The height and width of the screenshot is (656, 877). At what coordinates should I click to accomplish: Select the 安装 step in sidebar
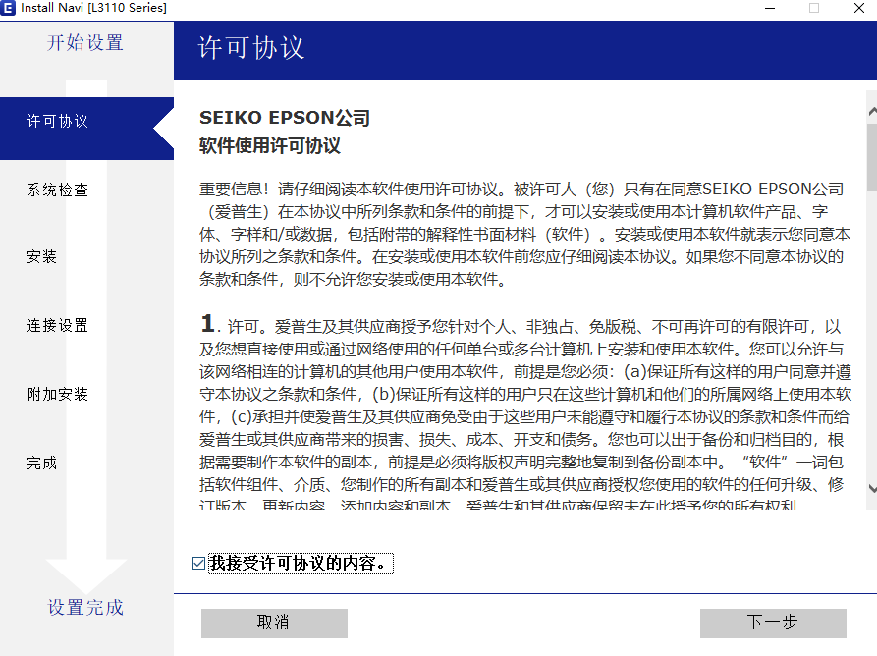(42, 256)
